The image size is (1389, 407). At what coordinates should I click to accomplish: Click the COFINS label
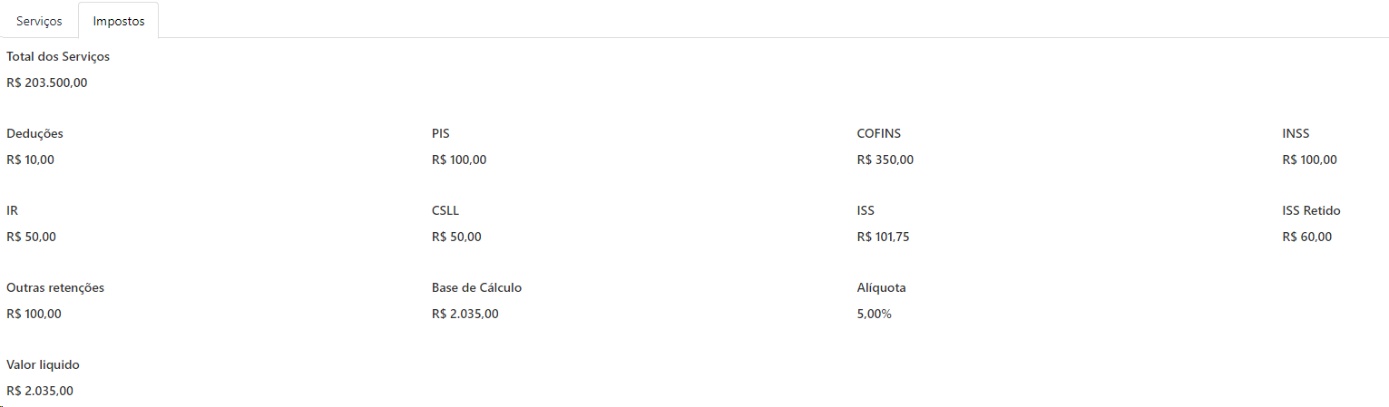(x=878, y=133)
